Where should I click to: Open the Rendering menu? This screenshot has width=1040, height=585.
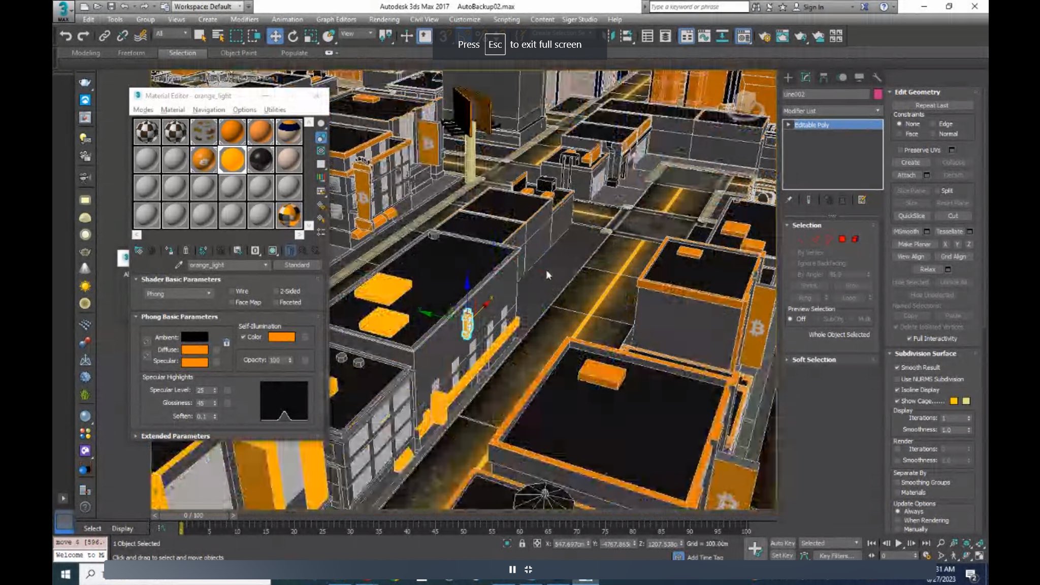click(x=384, y=19)
